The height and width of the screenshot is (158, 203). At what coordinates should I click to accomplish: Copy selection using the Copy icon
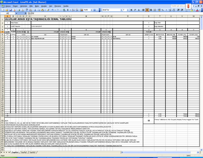pyautogui.click(x=39, y=10)
